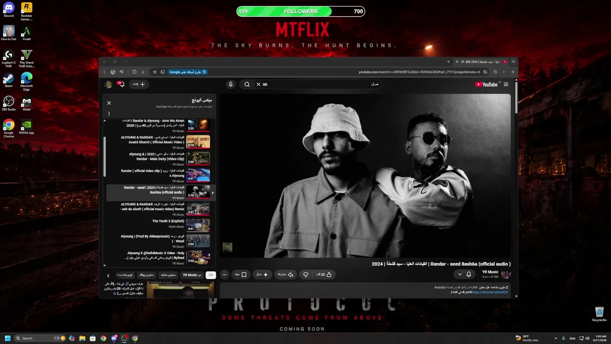Click 'Ask Google' chip in address bar
This screenshot has width=611, height=344.
(x=188, y=72)
